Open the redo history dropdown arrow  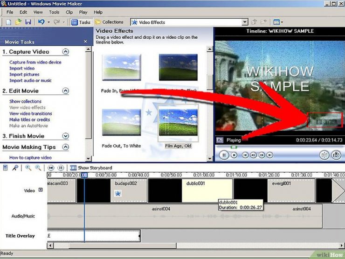tap(64, 22)
